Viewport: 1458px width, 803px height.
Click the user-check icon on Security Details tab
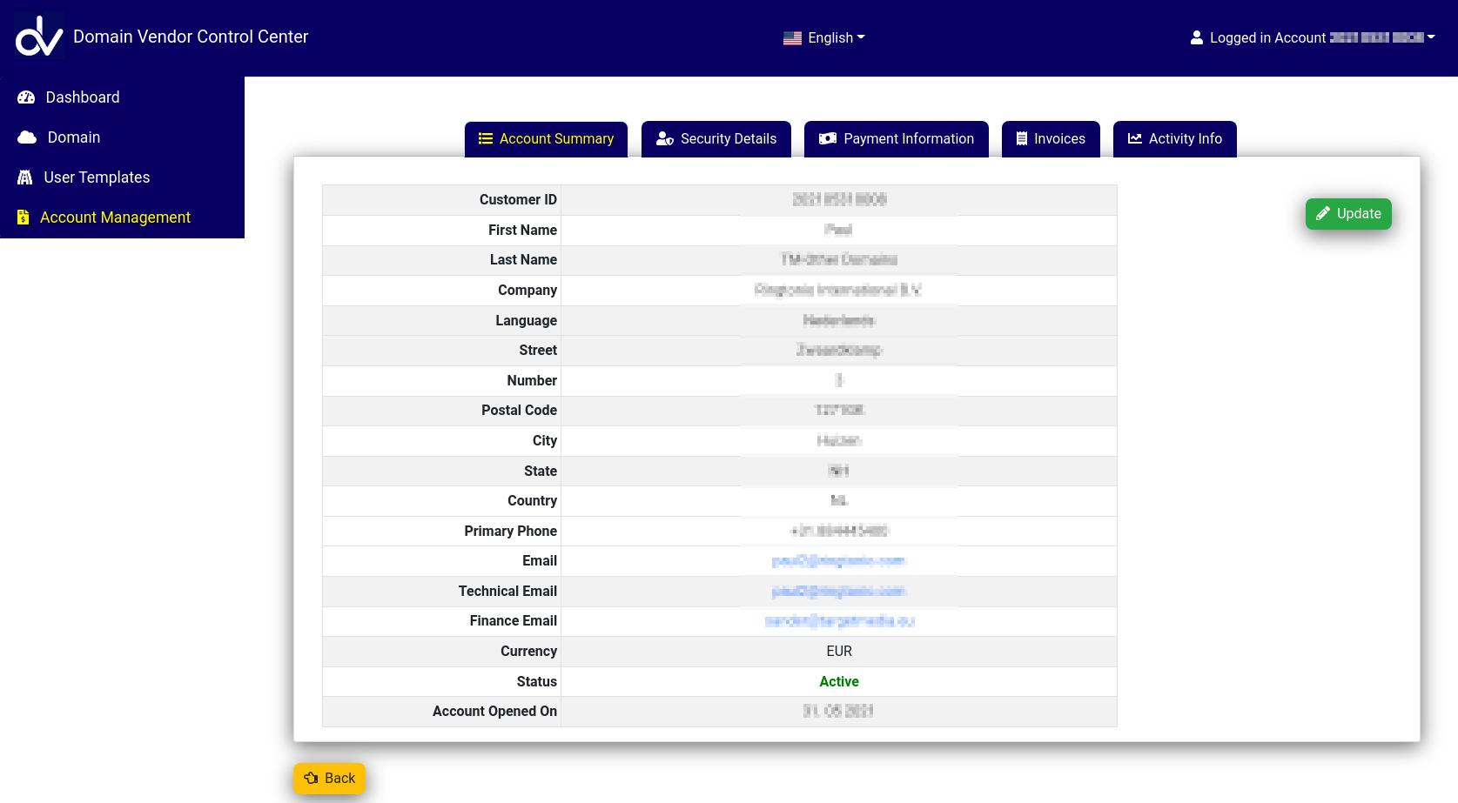(x=665, y=138)
